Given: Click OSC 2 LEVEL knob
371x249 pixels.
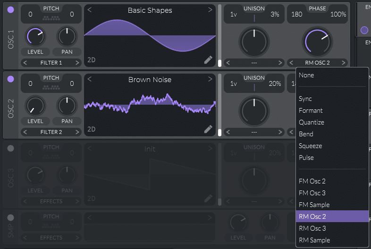Looking at the screenshot, I should point(35,106).
